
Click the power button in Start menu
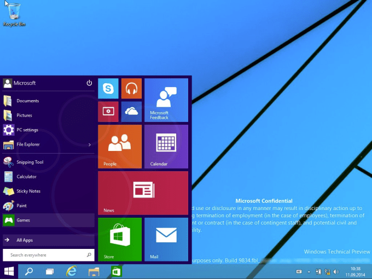point(89,83)
